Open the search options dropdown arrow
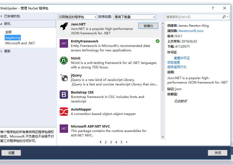Screen dimensions: 233x165 228,17
